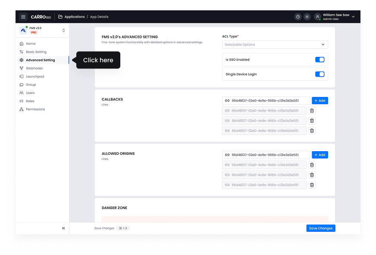Viewport: 376px width, 255px height.
Task: Toggle the theme using the light bulb icon
Action: tap(307, 16)
